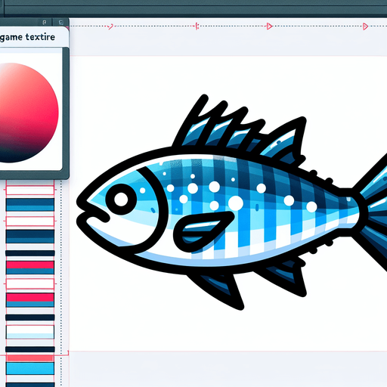Image resolution: width=387 pixels, height=387 pixels.
Task: Click the pin icon in the panel header
Action: click(45, 23)
